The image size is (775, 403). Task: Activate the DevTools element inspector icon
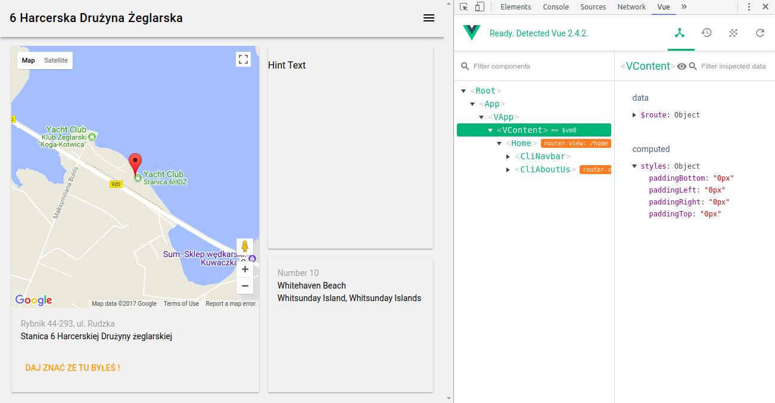tap(464, 7)
